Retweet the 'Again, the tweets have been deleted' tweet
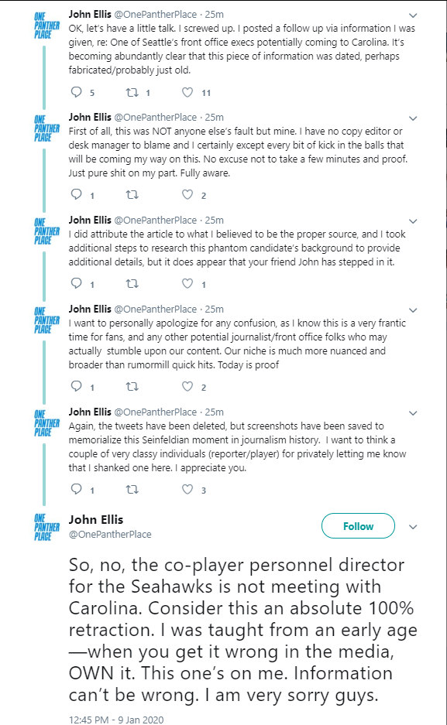Viewport: 447px width, 725px height. (132, 489)
